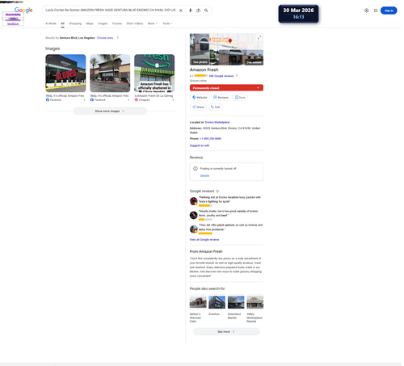The width and height of the screenshot is (404, 366).
Task: Open quick settings gear icon
Action: tap(366, 11)
